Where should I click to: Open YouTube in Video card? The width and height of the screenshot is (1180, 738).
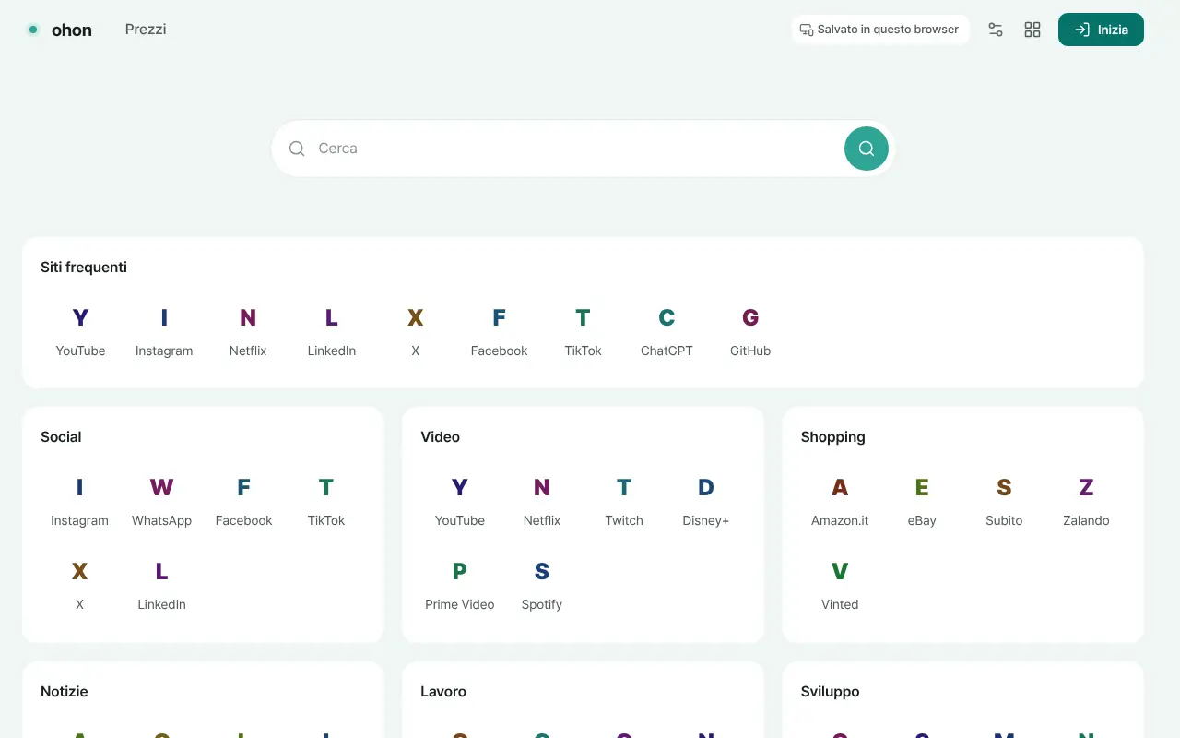click(460, 502)
